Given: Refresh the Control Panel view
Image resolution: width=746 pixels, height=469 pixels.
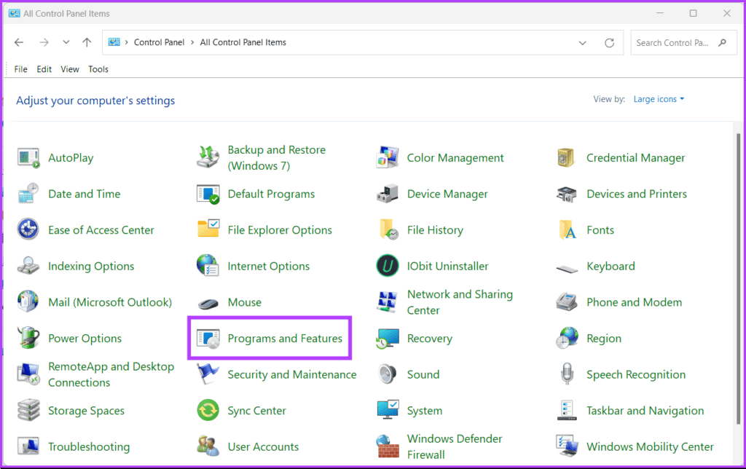Looking at the screenshot, I should (610, 43).
